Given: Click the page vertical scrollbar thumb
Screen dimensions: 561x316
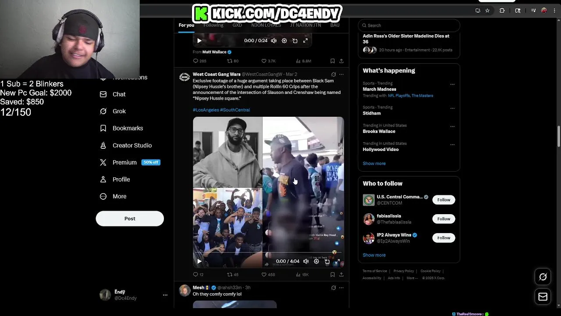Looking at the screenshot, I should point(558,137).
